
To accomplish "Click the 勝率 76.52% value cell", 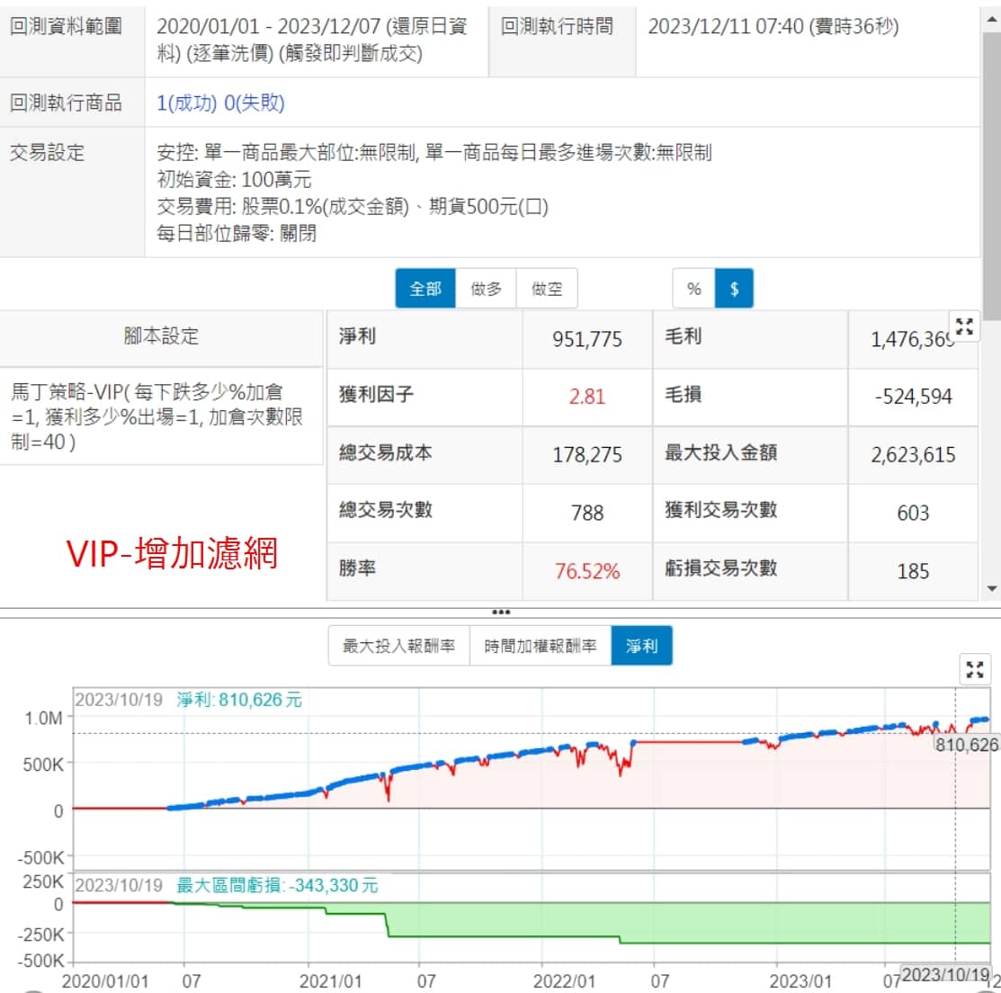I will click(586, 571).
